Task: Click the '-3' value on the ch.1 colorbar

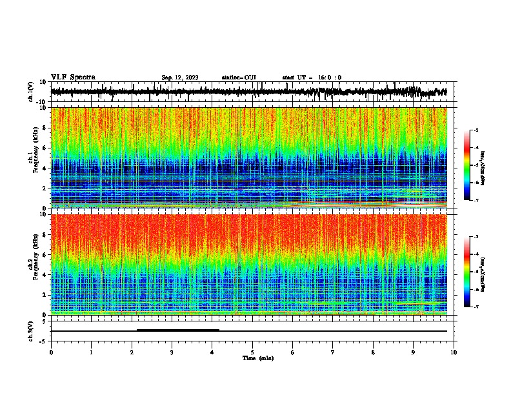Action: coord(476,130)
